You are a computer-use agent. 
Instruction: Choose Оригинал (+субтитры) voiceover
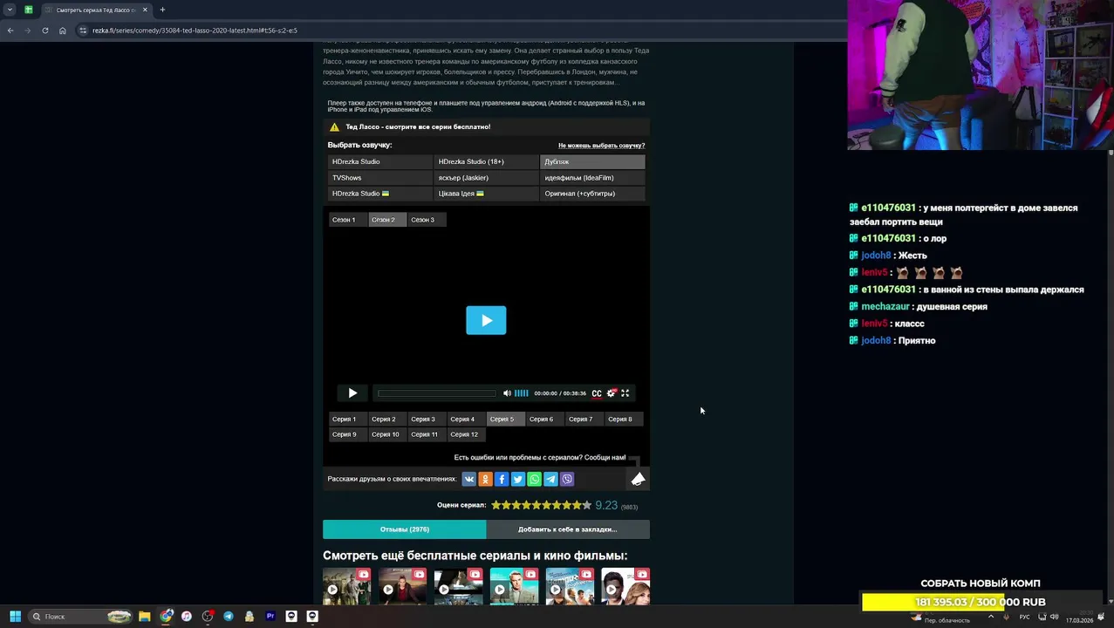[x=592, y=194]
